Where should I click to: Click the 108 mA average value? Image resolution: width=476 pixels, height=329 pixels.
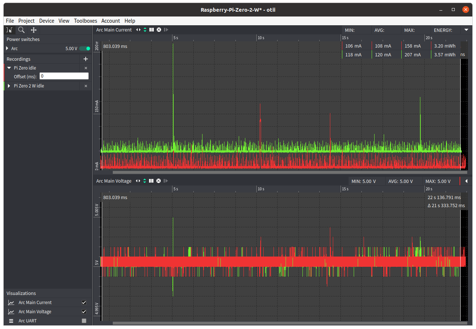coord(383,46)
